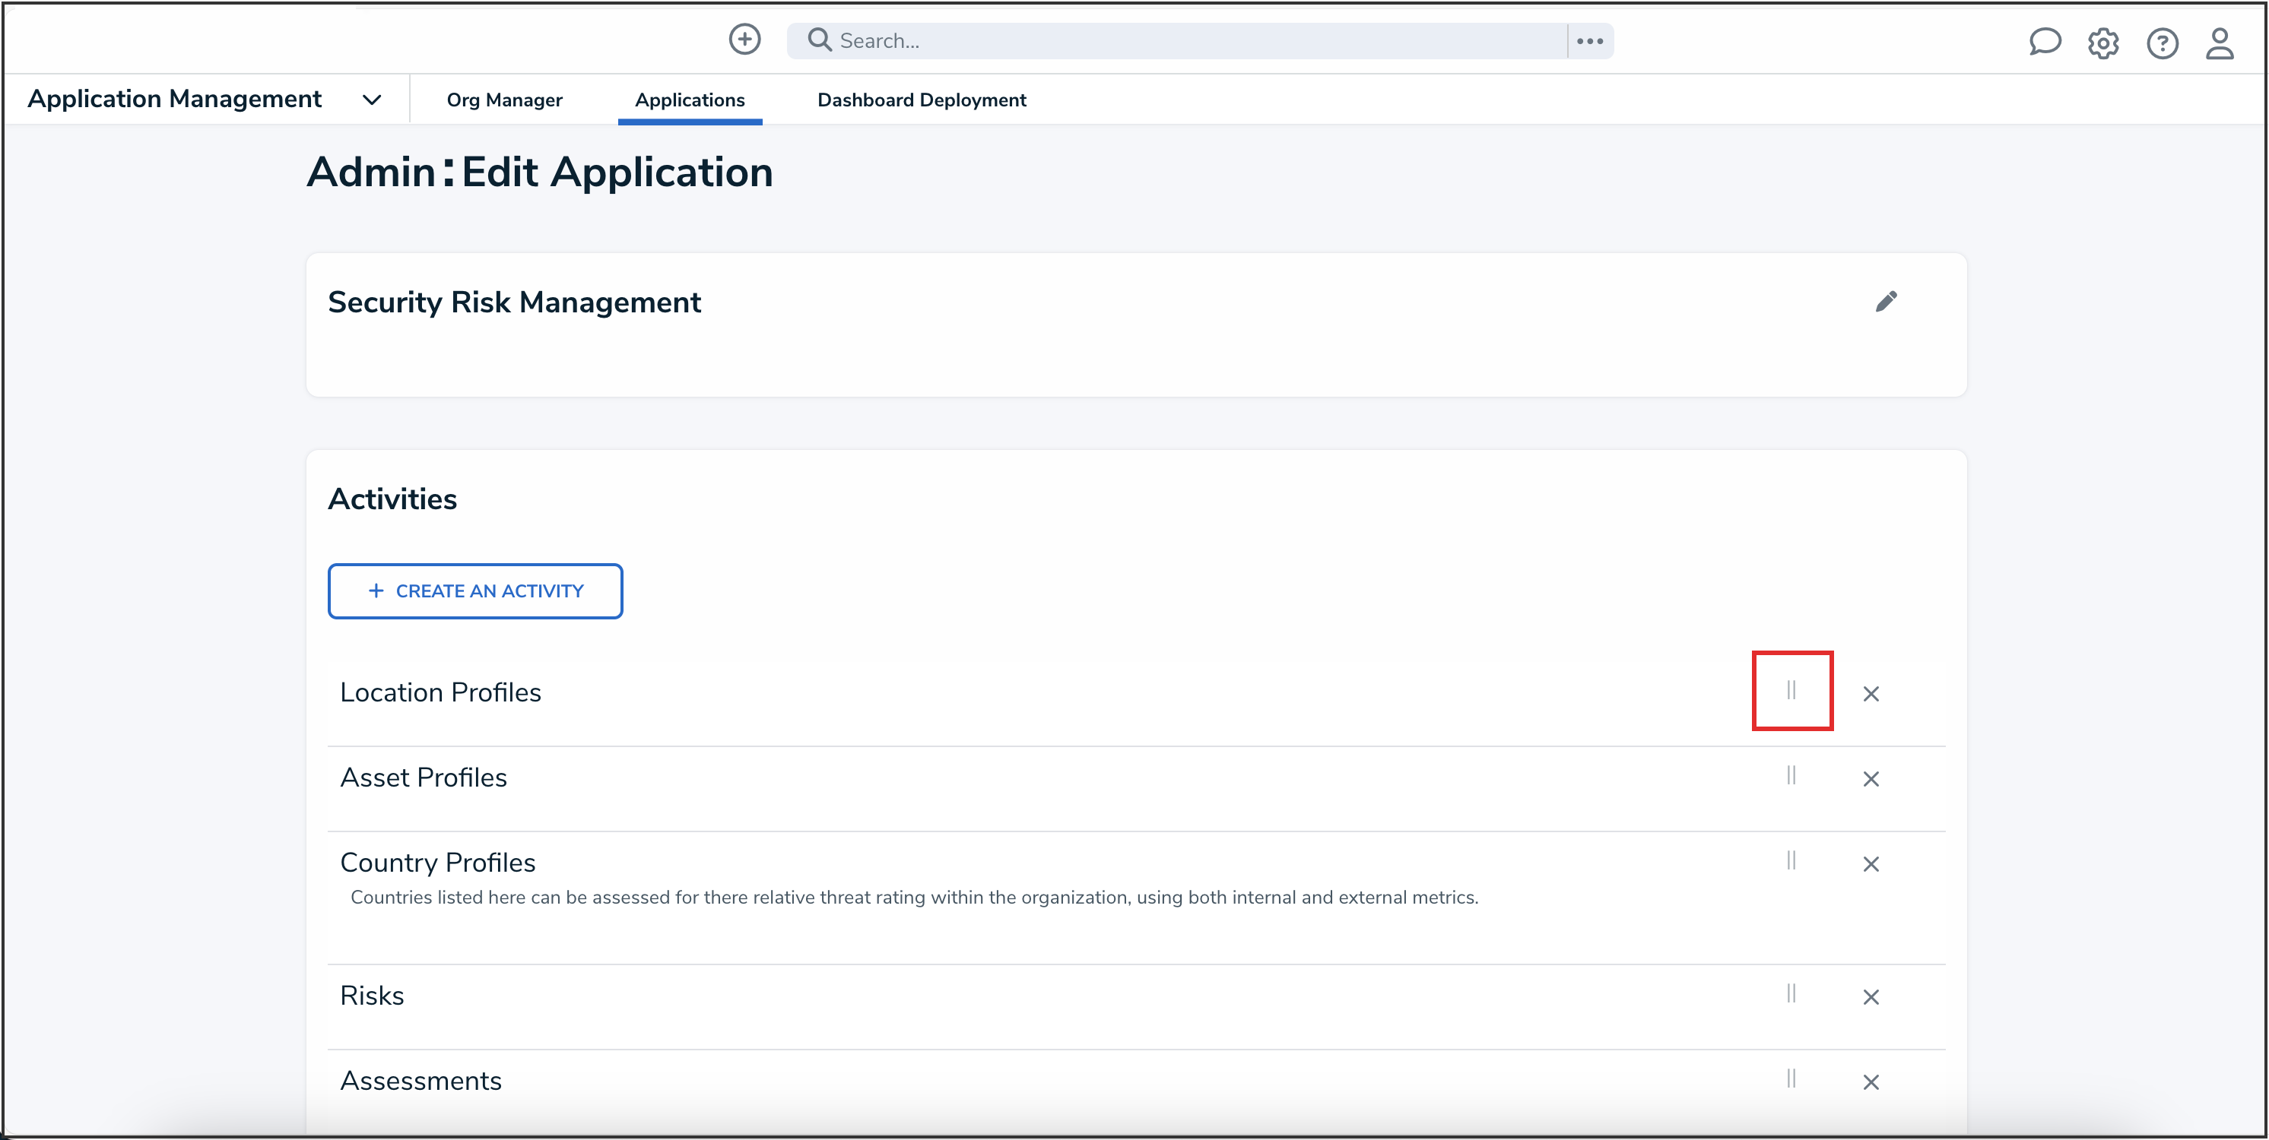Click the Asset Profiles drag handle
Image resolution: width=2269 pixels, height=1140 pixels.
pyautogui.click(x=1791, y=775)
